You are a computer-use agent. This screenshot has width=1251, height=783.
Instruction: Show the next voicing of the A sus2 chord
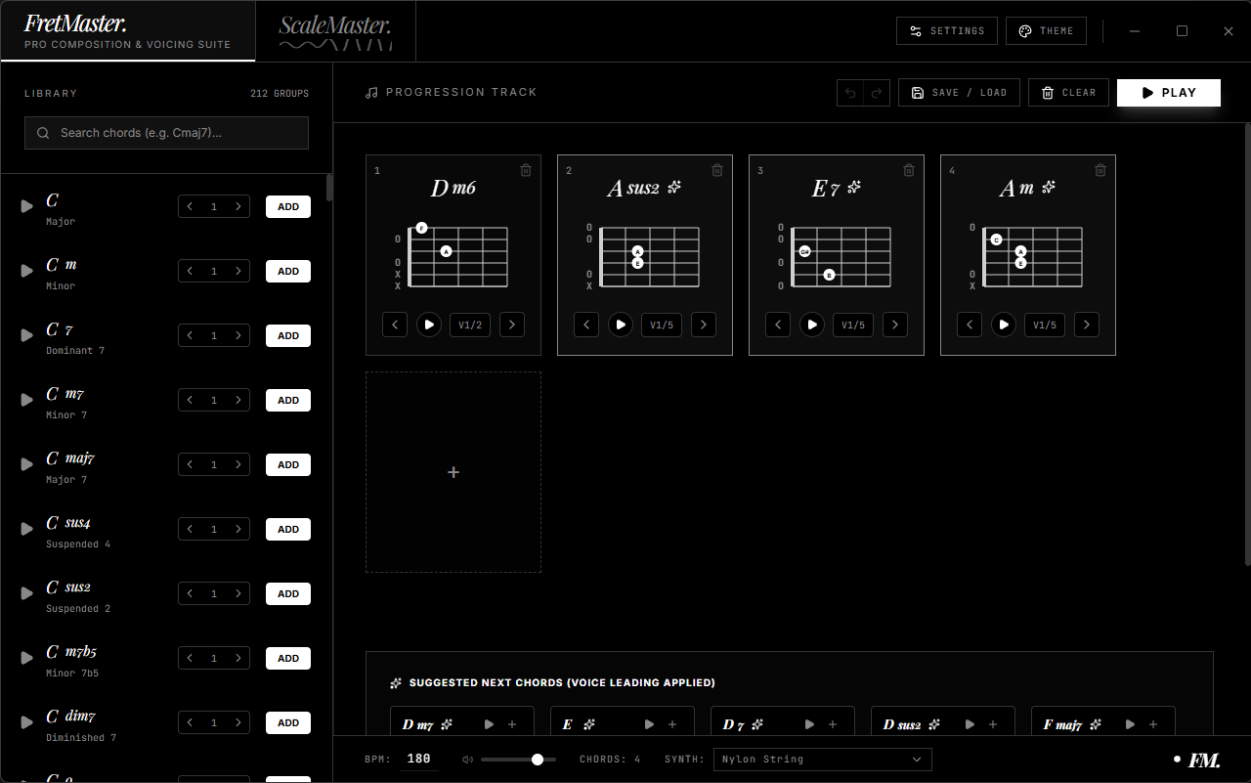point(704,325)
